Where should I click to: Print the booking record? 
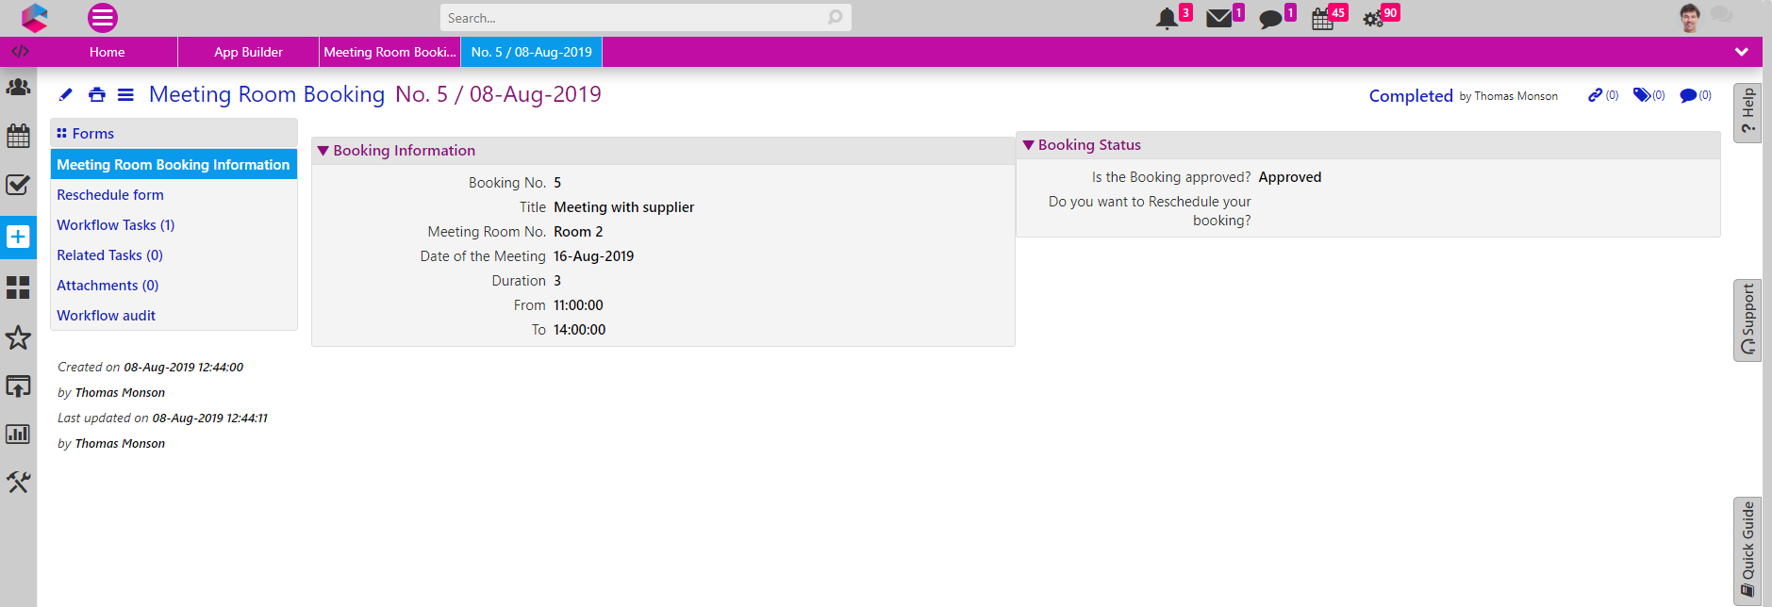(x=96, y=94)
